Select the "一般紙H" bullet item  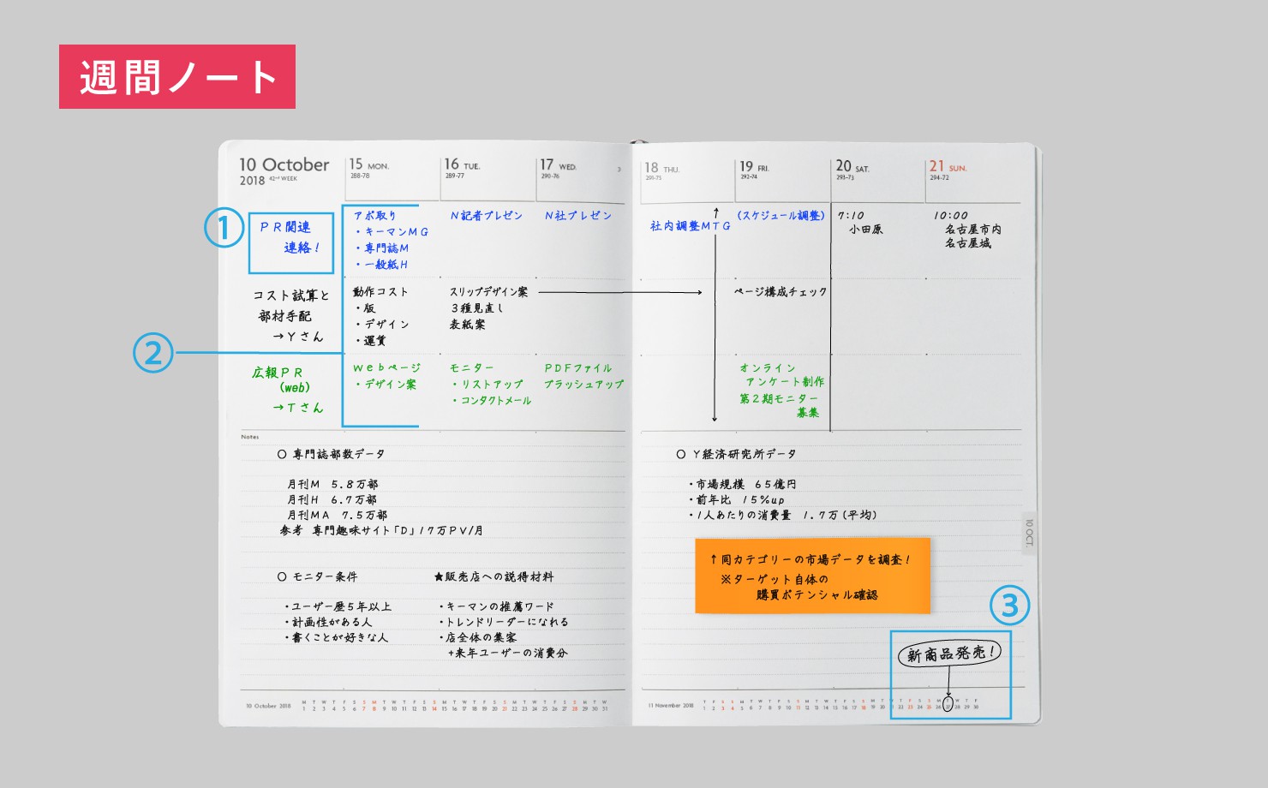tap(382, 265)
